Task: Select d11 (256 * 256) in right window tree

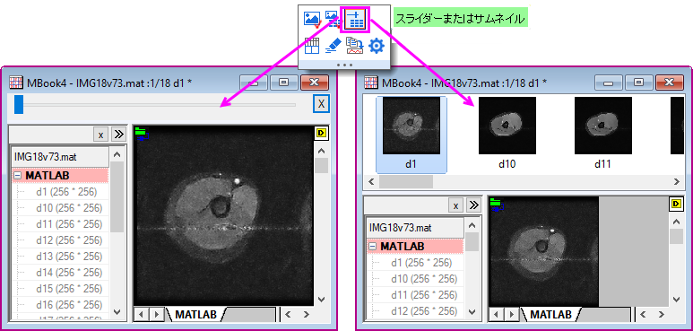Action: [x=424, y=295]
